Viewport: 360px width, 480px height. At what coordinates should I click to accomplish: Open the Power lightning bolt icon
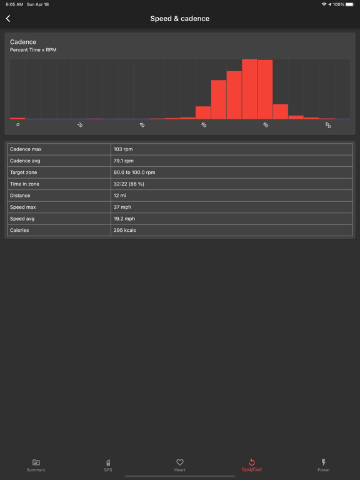coord(324,462)
